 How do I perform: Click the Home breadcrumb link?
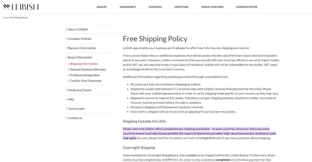click(x=6, y=18)
